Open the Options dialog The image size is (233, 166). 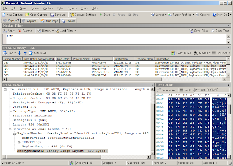tap(203, 15)
